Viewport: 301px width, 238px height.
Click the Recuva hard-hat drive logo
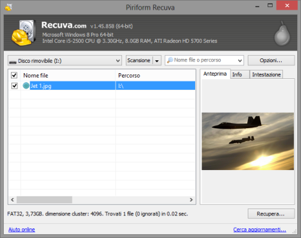click(23, 33)
